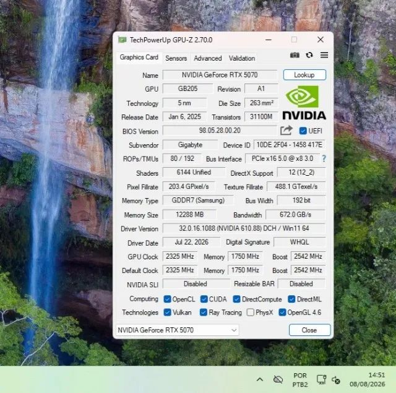The image size is (396, 393).
Task: Click the Technology value 5 nm
Action: point(184,103)
